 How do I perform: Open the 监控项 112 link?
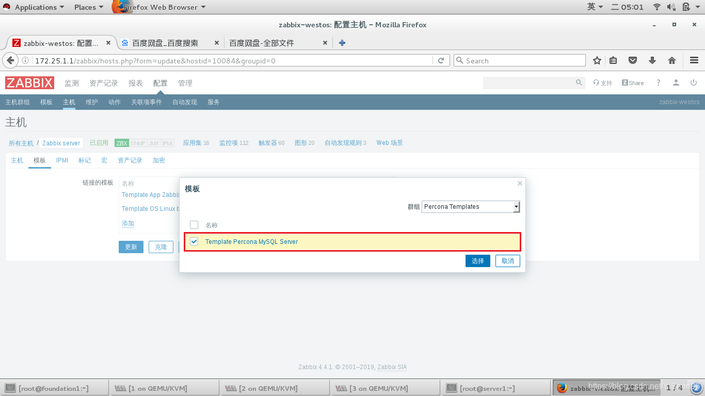(234, 143)
